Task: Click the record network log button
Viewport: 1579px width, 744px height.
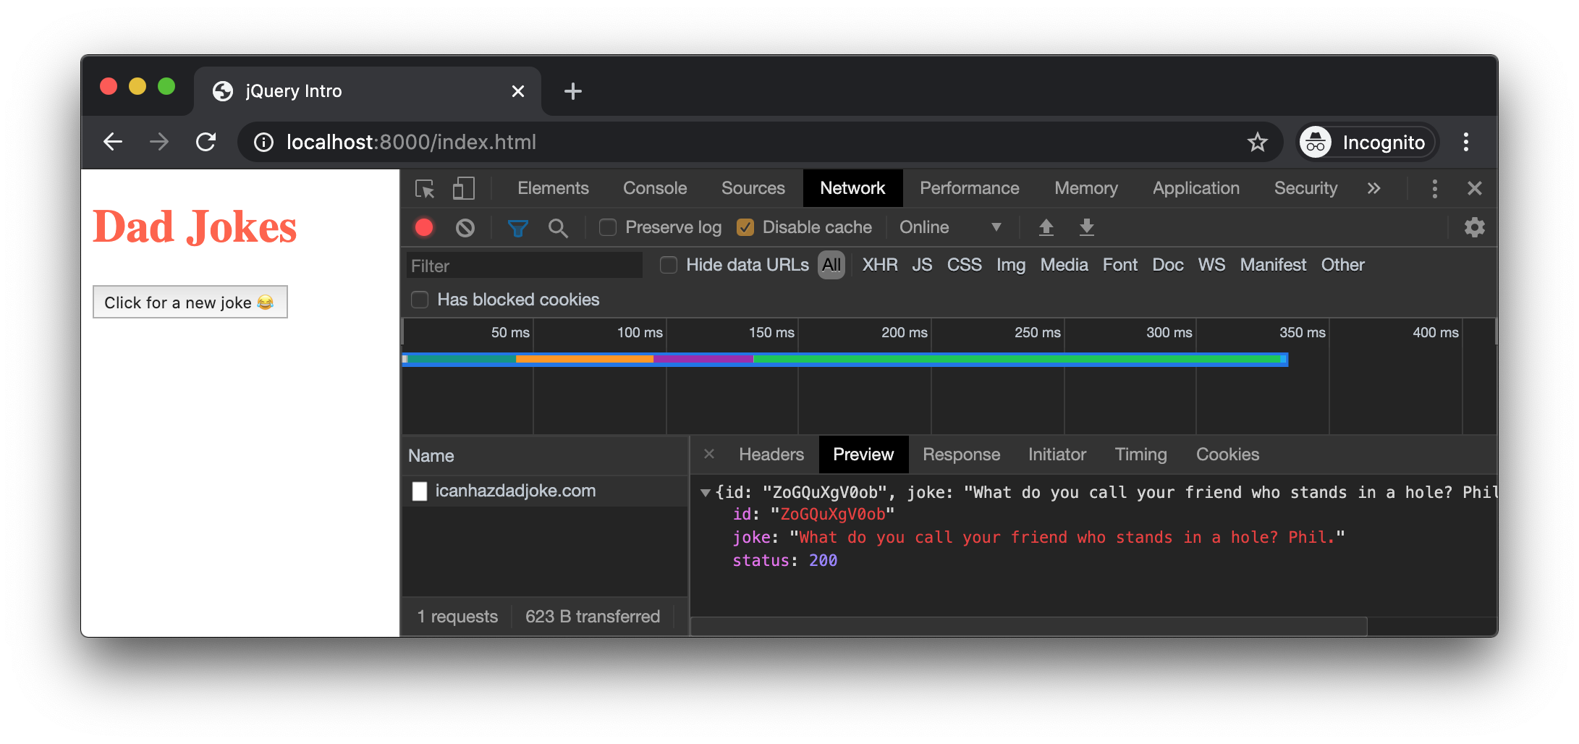Action: [x=424, y=228]
